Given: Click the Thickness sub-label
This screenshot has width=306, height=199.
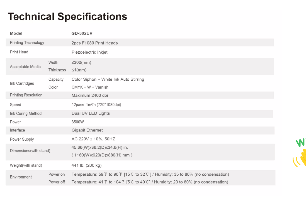Looking at the screenshot, I should [57, 70].
